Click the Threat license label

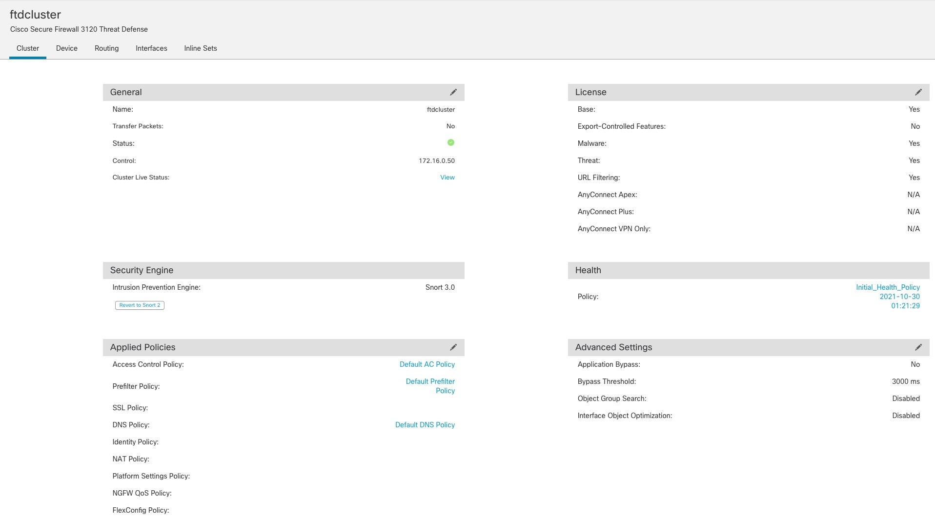tap(589, 160)
